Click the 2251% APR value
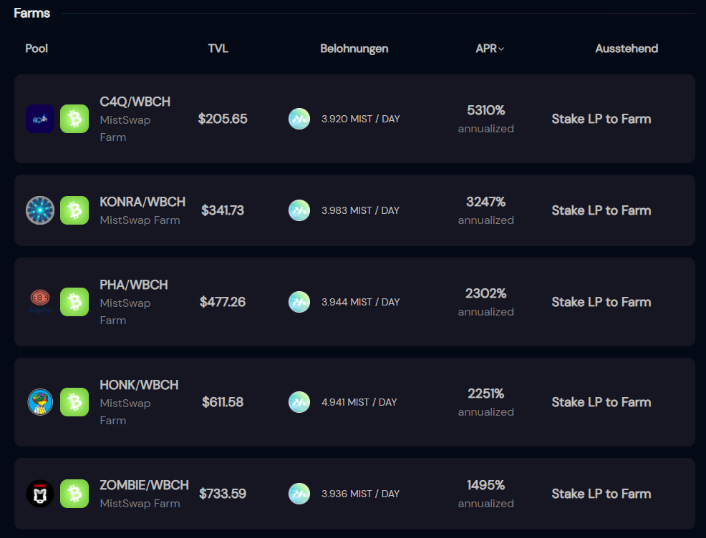706x538 pixels. (486, 393)
